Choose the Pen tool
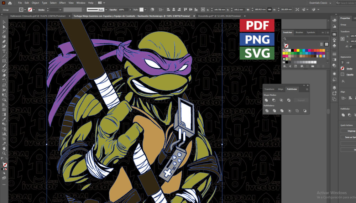The width and height of the screenshot is (356, 203). pyautogui.click(x=4, y=41)
